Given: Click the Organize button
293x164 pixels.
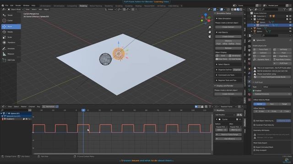Looking at the screenshot, I should [x=237, y=70].
